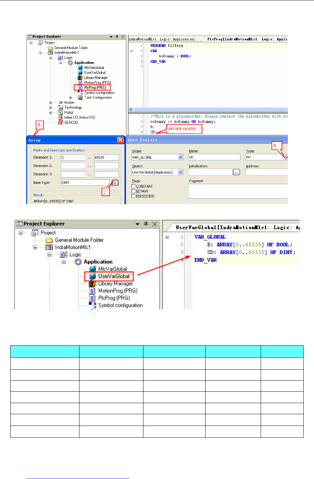Click the Task Configuration icon
The height and width of the screenshot is (479, 314).
click(80, 98)
